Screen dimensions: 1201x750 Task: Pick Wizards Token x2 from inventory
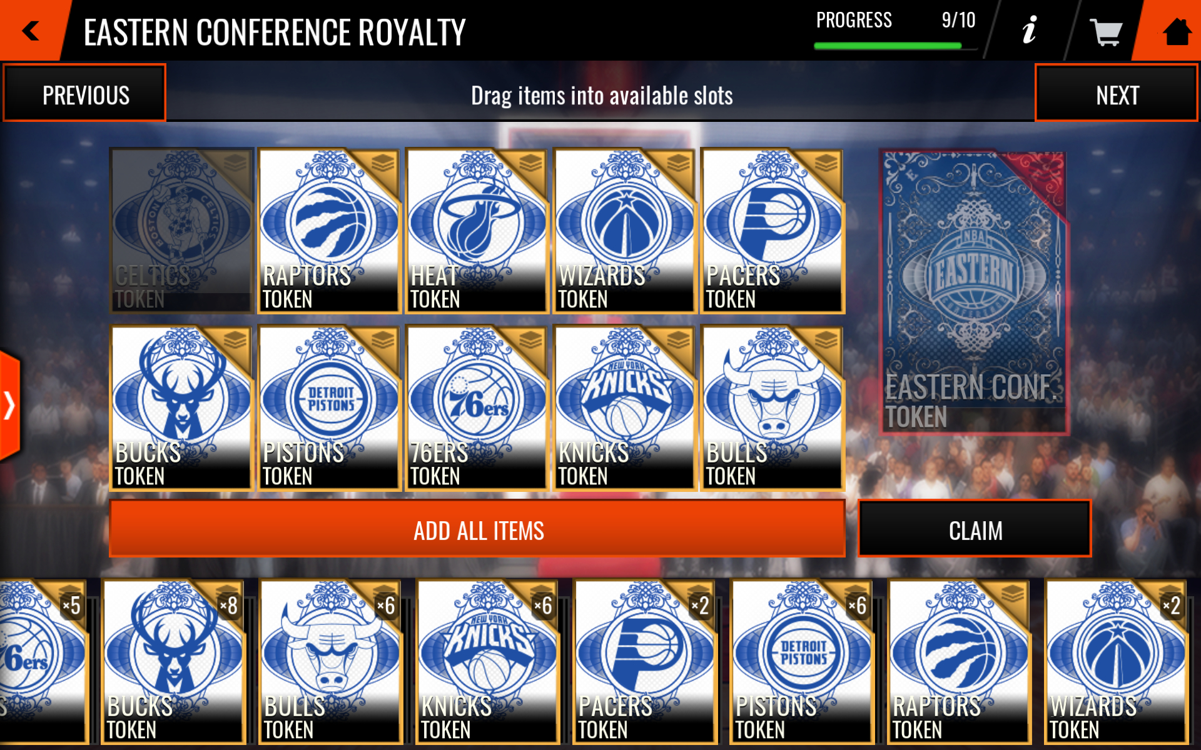click(x=1116, y=661)
